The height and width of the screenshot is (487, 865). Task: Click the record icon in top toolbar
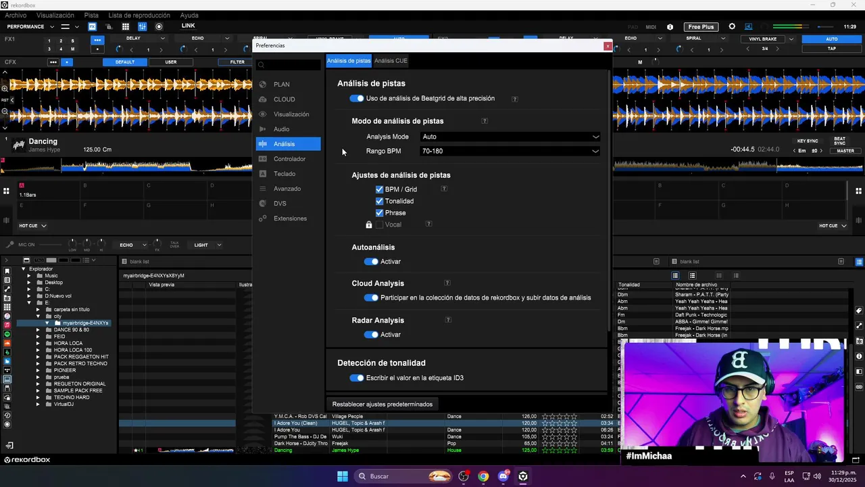coord(159,26)
